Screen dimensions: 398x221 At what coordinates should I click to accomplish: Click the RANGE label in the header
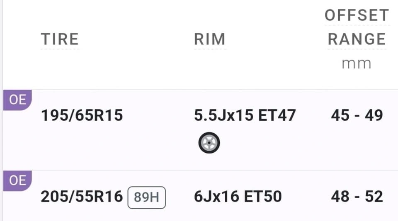[357, 39]
